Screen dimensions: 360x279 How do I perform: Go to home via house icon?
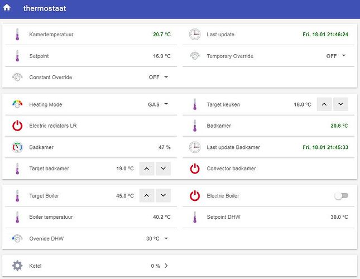[7, 8]
